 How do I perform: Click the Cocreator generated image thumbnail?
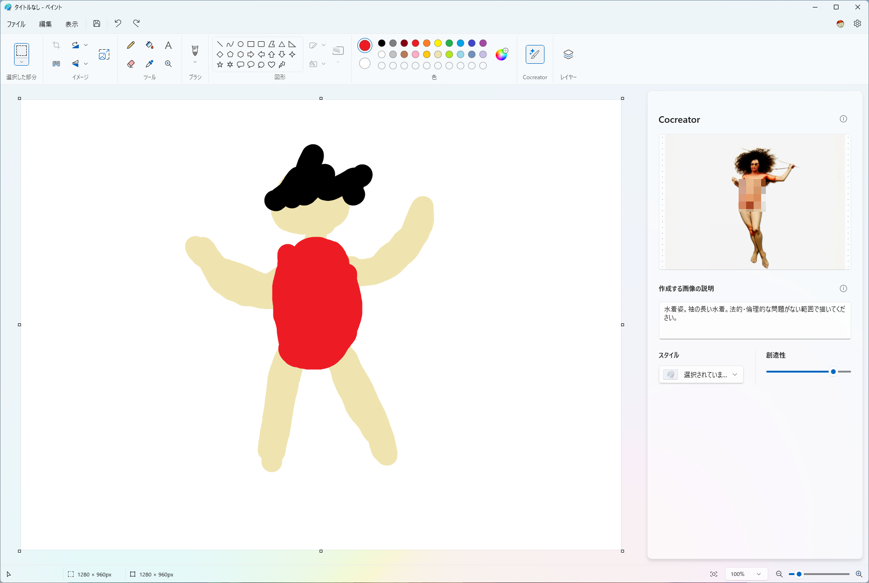754,202
